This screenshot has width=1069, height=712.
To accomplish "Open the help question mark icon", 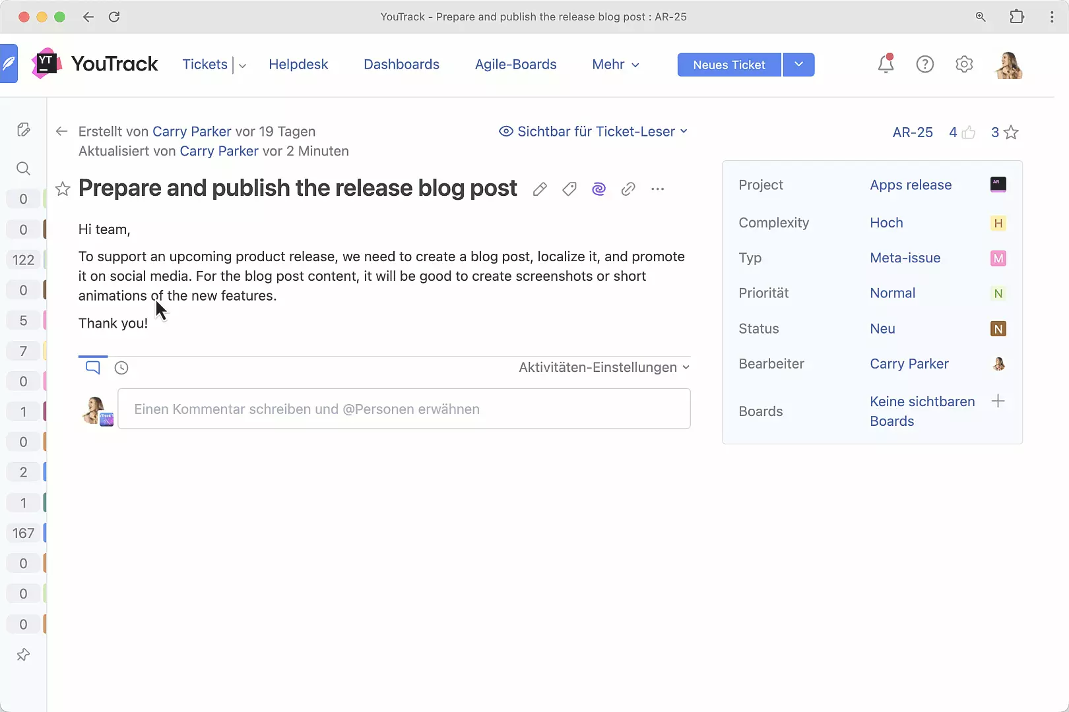I will coord(925,64).
